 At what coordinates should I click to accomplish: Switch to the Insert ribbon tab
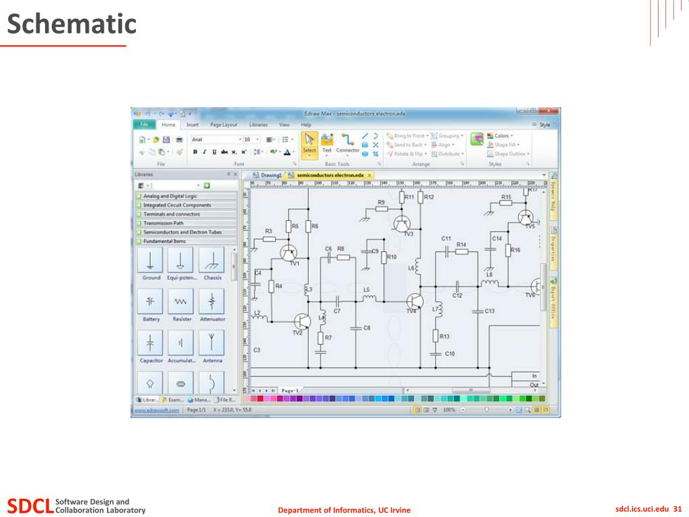(192, 125)
